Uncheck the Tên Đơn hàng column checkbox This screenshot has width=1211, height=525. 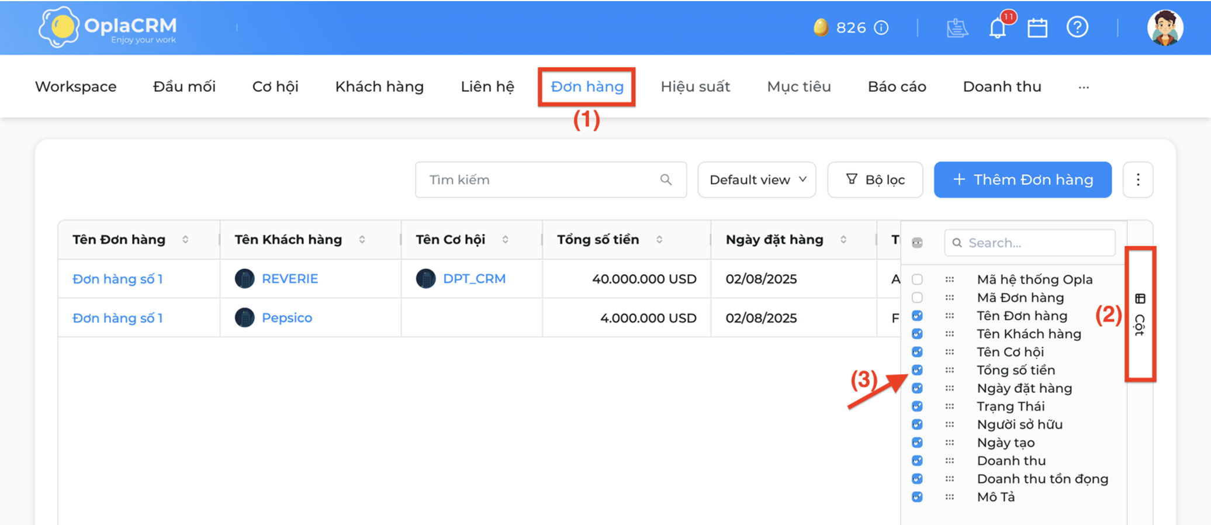click(917, 316)
